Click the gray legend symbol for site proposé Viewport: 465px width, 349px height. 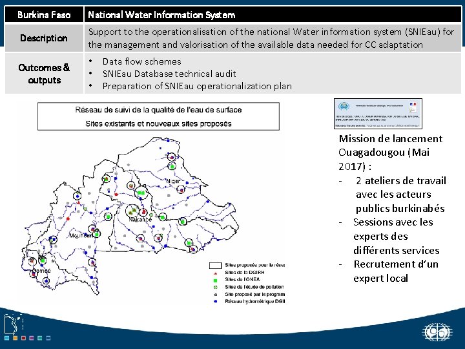[216, 295]
